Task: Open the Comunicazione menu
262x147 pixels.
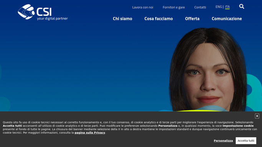Action: 227,19
